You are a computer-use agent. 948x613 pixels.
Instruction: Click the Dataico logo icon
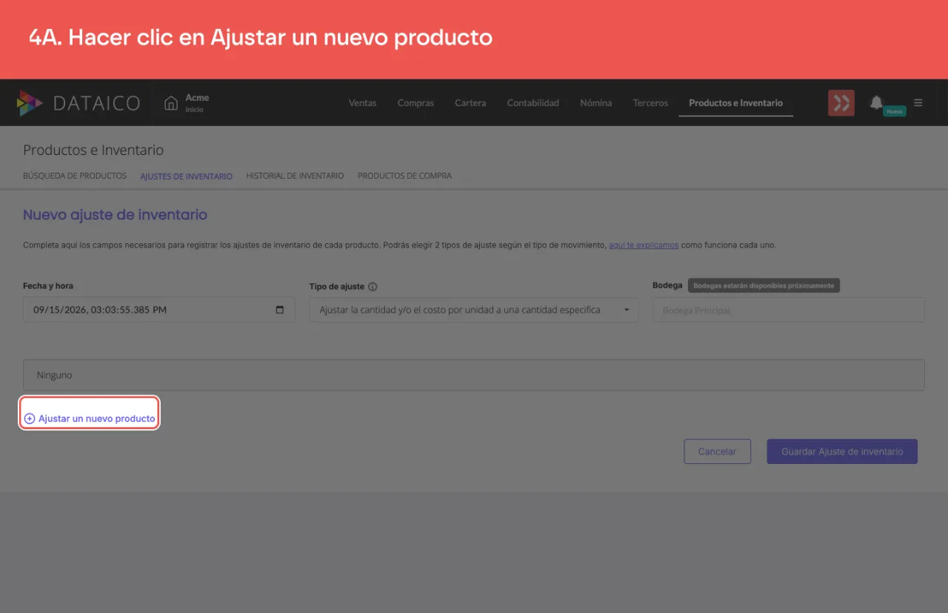point(30,103)
